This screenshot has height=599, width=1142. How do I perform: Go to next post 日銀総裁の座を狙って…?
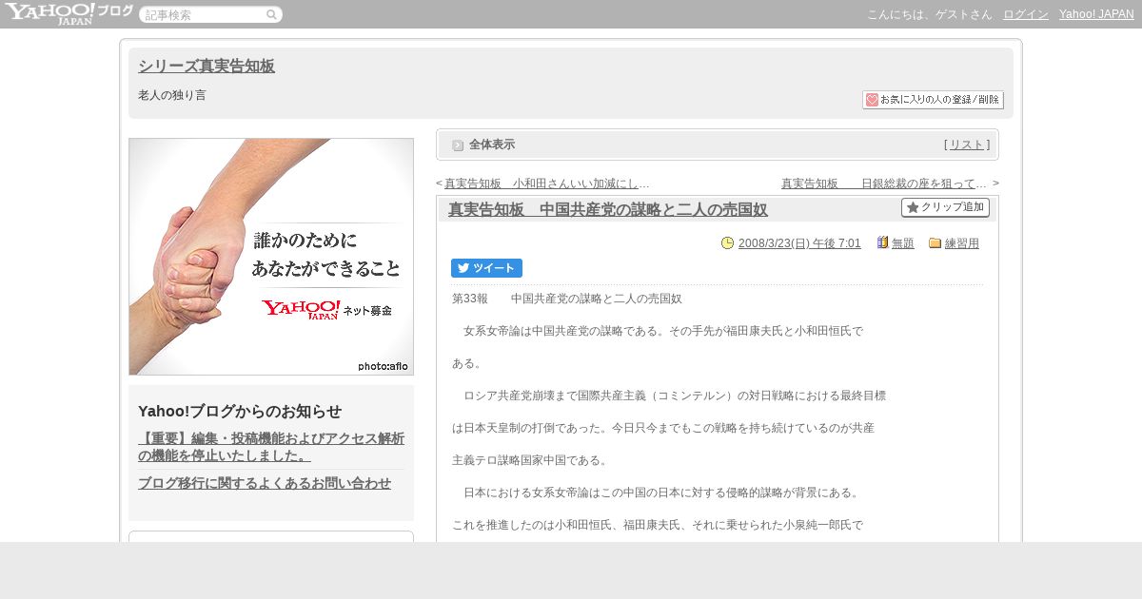pyautogui.click(x=884, y=184)
